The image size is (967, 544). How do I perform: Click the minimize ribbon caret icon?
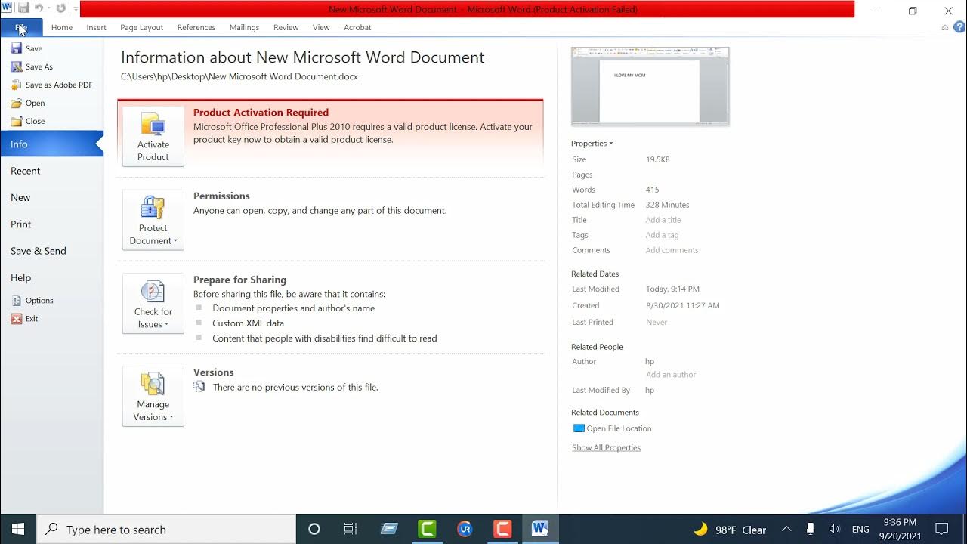(x=944, y=27)
